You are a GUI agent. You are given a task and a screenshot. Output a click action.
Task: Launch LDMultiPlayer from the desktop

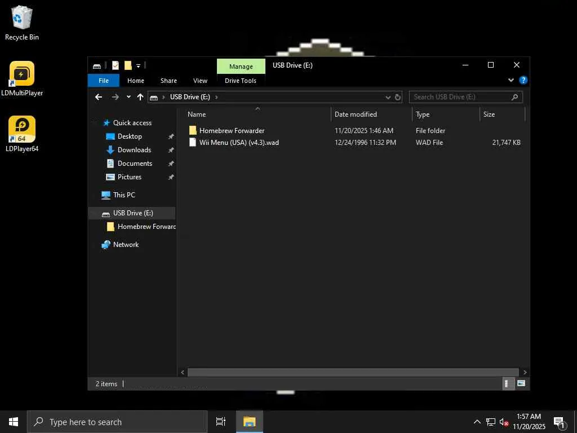tap(22, 79)
